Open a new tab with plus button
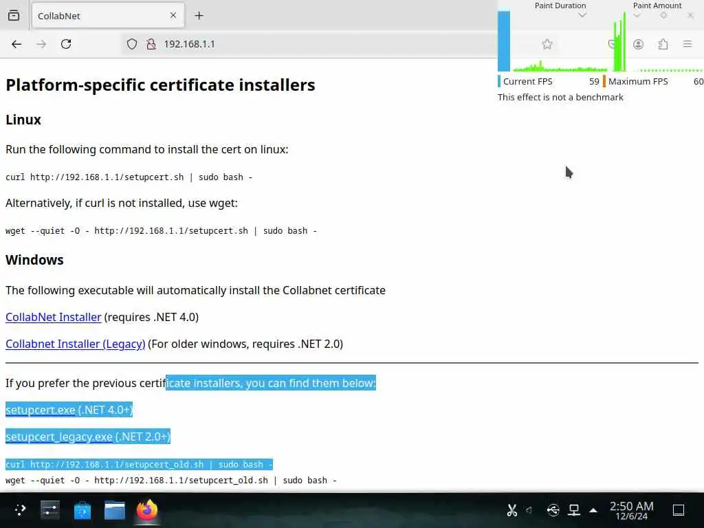The width and height of the screenshot is (704, 528). (199, 16)
